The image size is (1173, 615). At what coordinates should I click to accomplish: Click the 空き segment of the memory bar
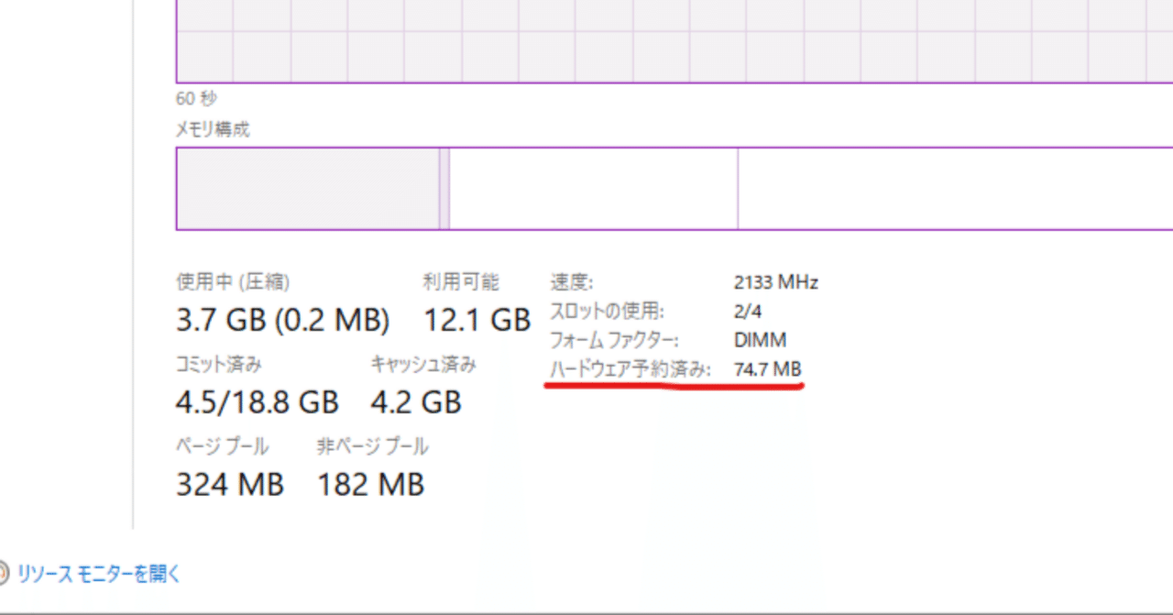[953, 187]
